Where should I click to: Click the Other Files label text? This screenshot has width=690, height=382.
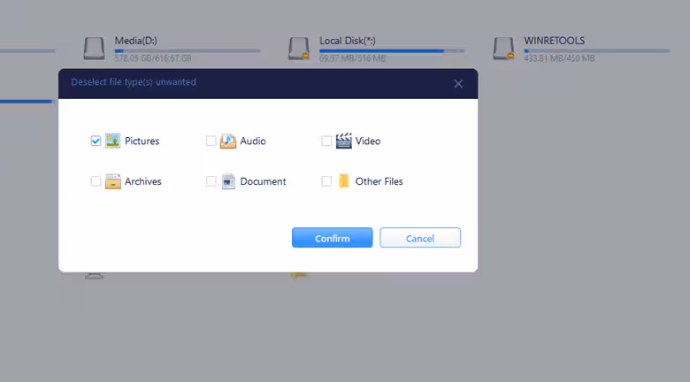pyautogui.click(x=379, y=182)
